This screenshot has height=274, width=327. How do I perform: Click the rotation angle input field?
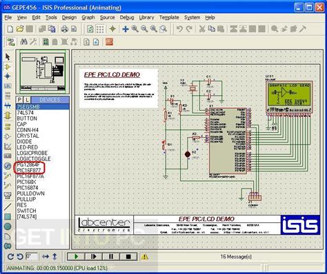coord(32,256)
